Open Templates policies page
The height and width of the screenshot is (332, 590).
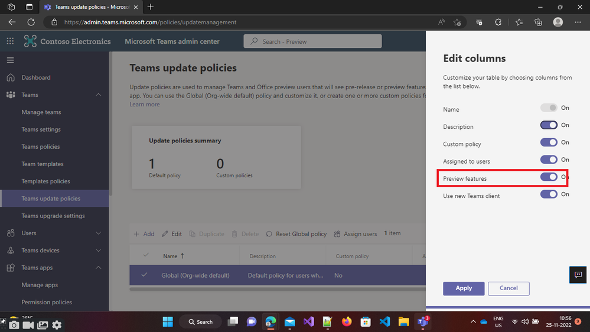[x=45, y=181]
